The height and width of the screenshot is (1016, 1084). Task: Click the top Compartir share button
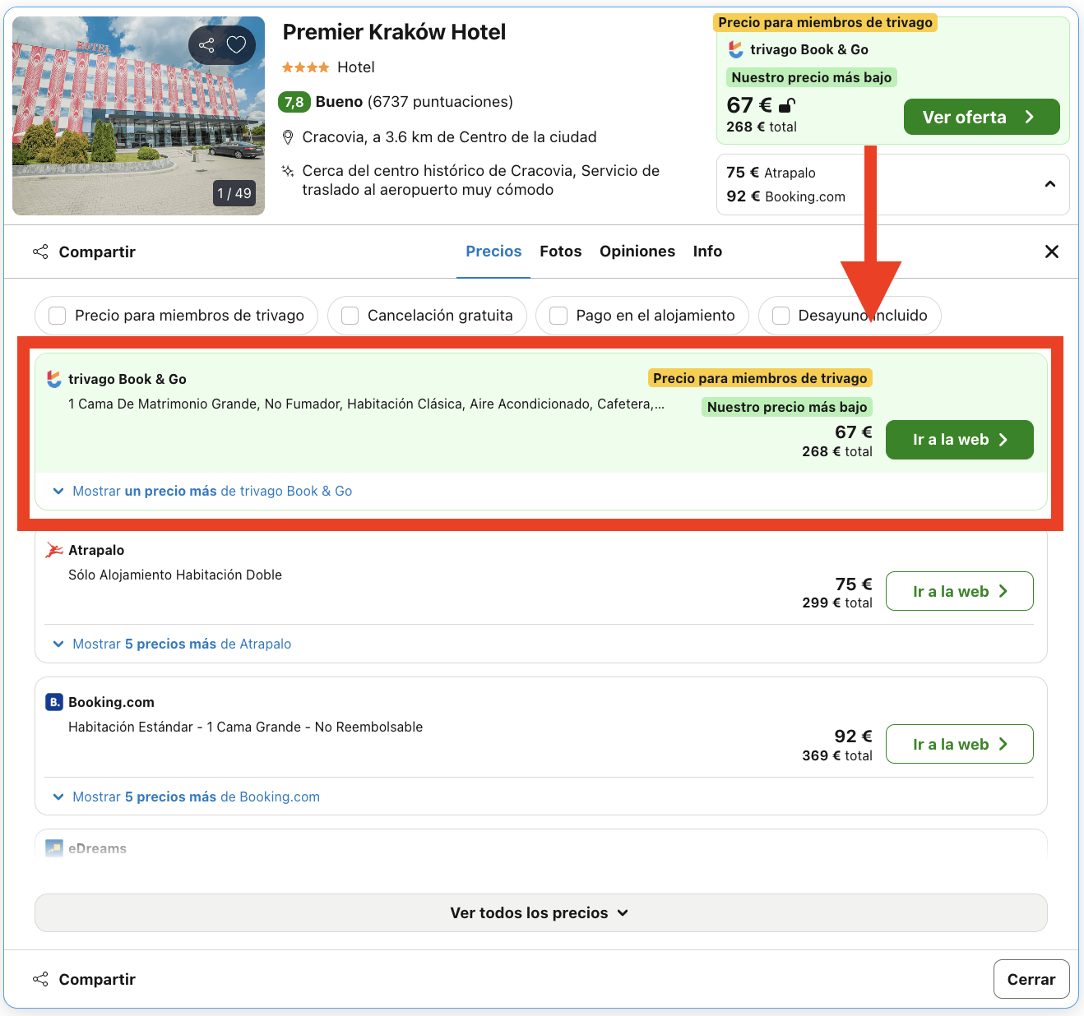pyautogui.click(x=84, y=252)
